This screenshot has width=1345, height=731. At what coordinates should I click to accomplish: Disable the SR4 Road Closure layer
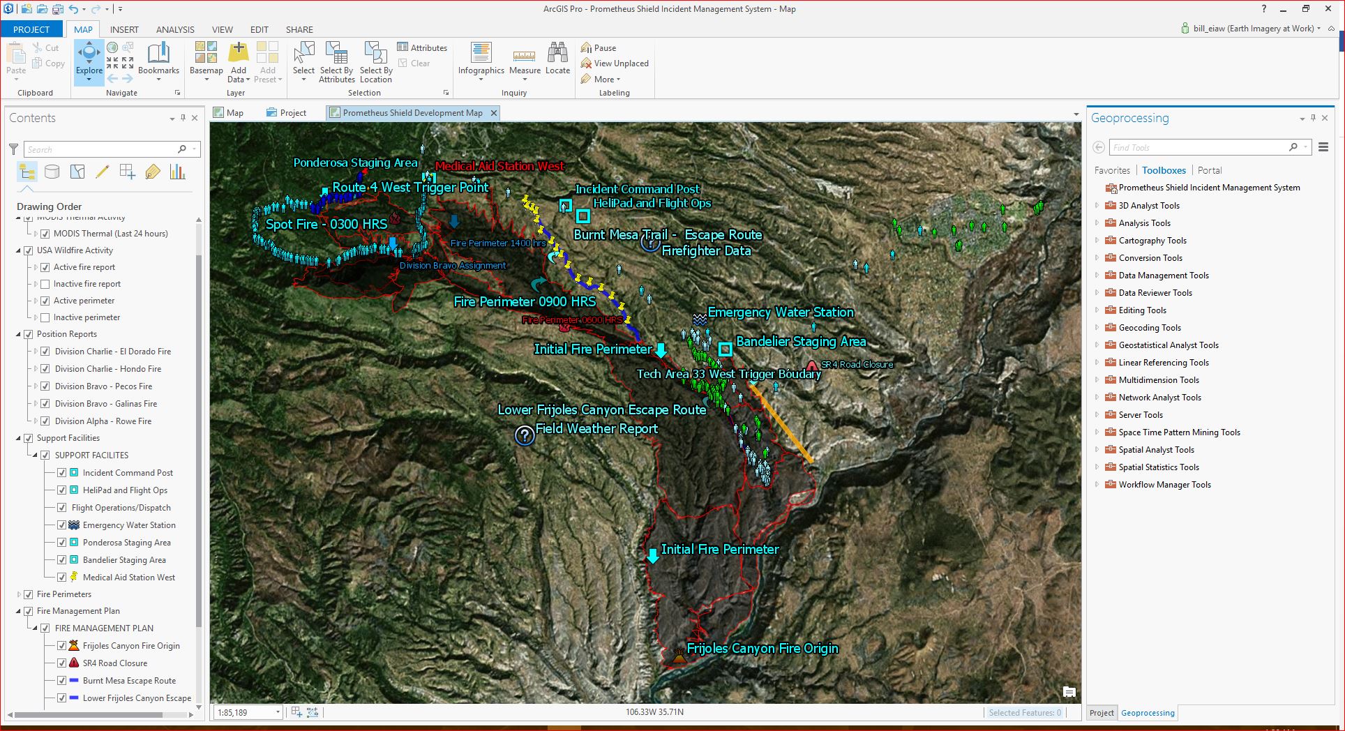pos(62,663)
